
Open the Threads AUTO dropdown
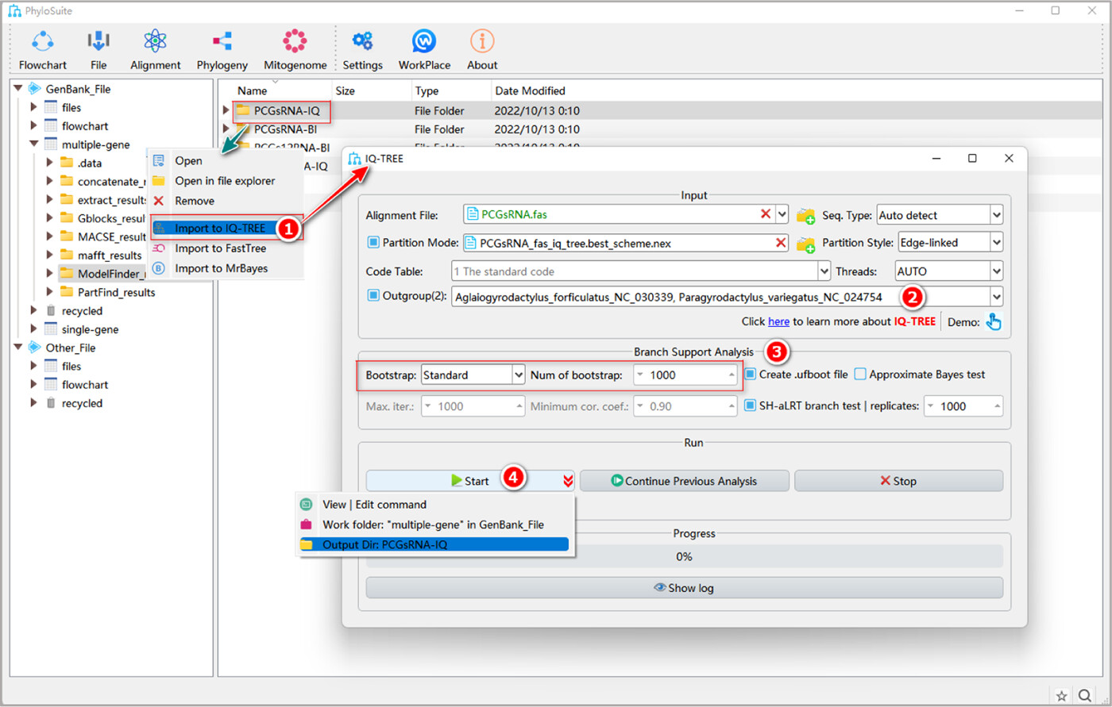coord(948,271)
